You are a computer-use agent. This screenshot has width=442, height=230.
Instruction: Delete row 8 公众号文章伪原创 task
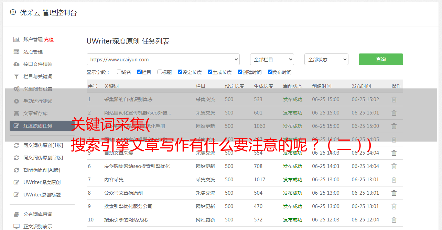[394, 193]
